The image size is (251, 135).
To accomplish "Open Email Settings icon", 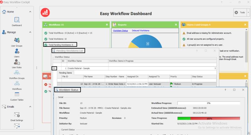I will [17, 116].
